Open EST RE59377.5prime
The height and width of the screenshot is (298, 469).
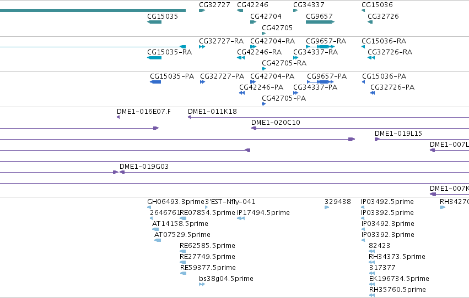pos(208,268)
